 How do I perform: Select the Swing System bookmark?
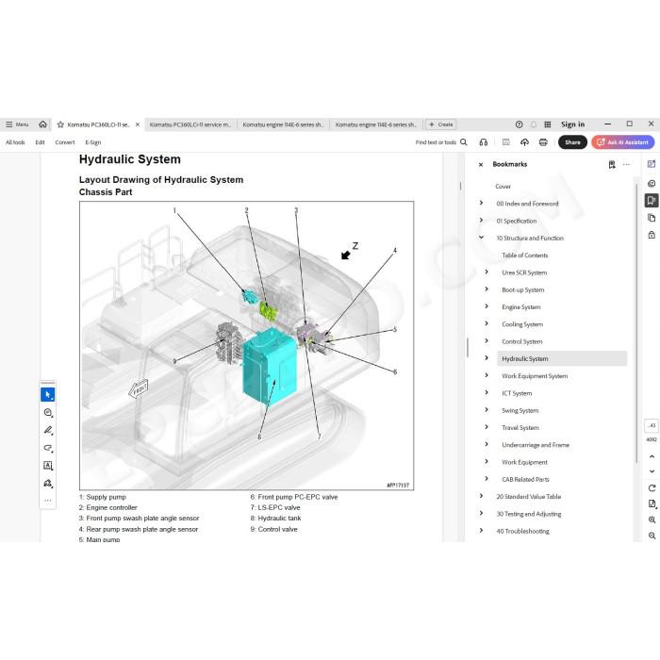coord(520,410)
